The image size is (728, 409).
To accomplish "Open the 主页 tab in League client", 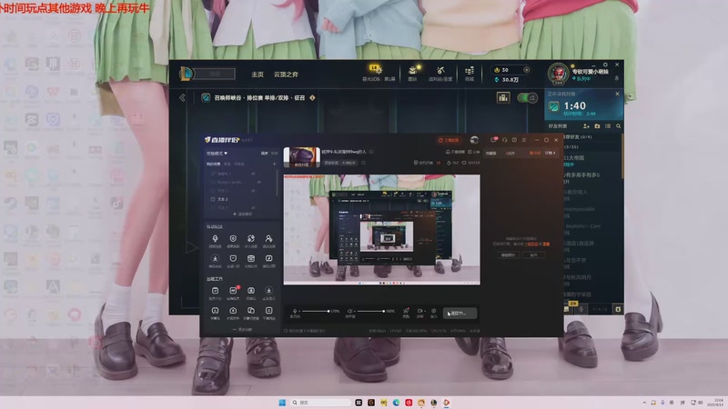I will tap(258, 75).
